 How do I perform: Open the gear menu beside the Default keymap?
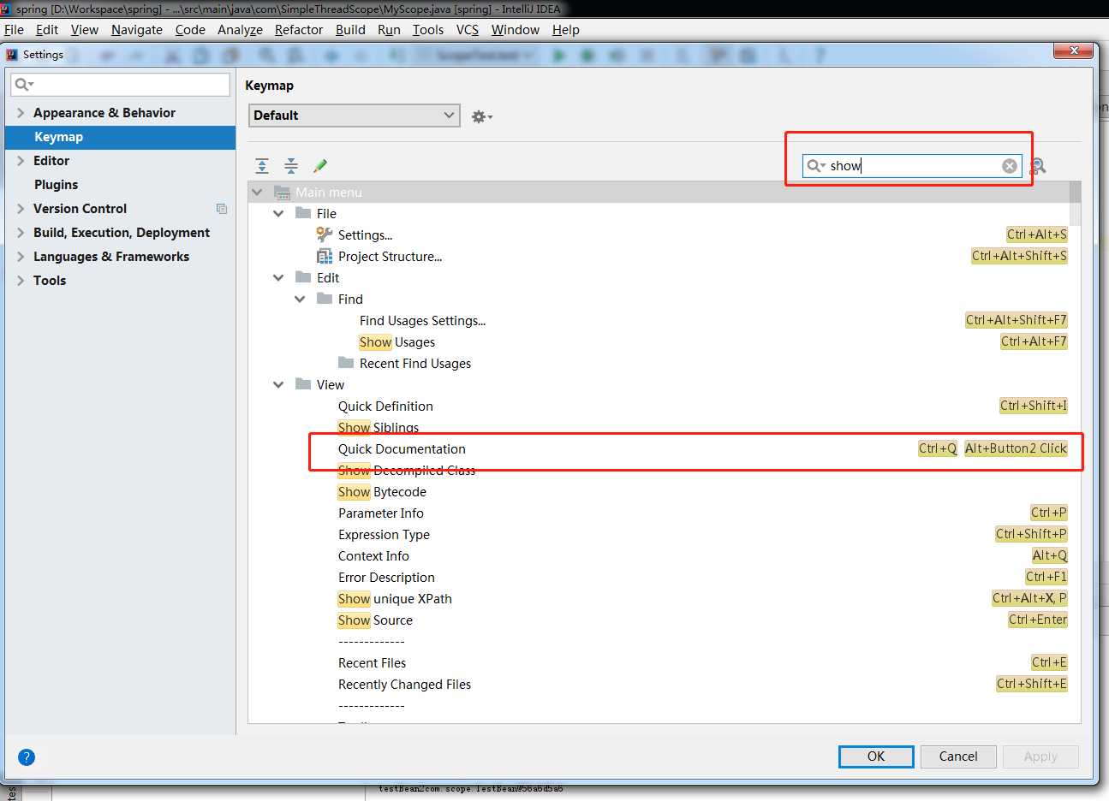point(481,116)
